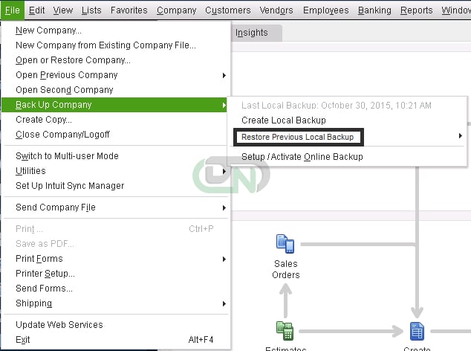This screenshot has height=351, width=471.
Task: Switch to the Insights tab
Action: 256,33
